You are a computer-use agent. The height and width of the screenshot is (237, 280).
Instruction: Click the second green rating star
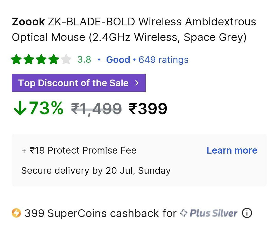[x=29, y=59]
